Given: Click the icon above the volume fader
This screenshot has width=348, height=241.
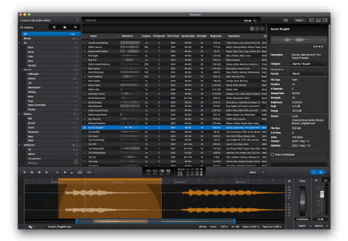Looking at the screenshot, I should (x=316, y=180).
